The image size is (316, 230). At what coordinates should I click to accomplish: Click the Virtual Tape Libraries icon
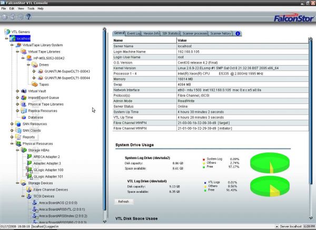(24, 51)
